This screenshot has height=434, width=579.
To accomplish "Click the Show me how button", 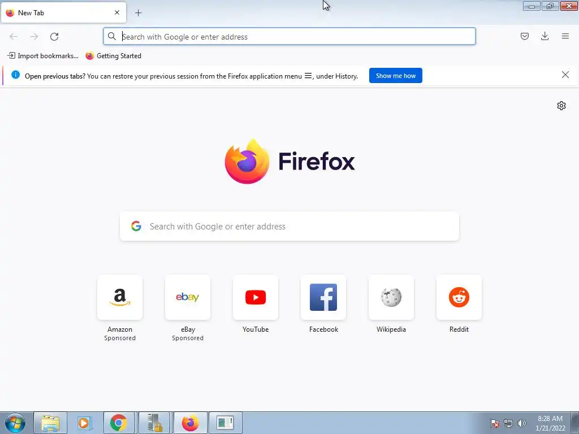I will [395, 76].
